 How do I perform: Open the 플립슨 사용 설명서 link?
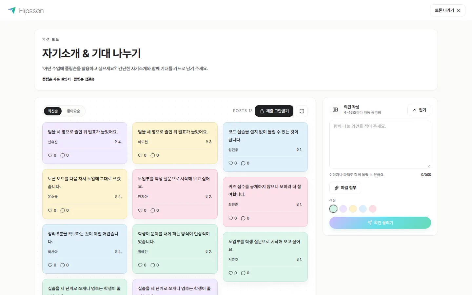pos(56,79)
